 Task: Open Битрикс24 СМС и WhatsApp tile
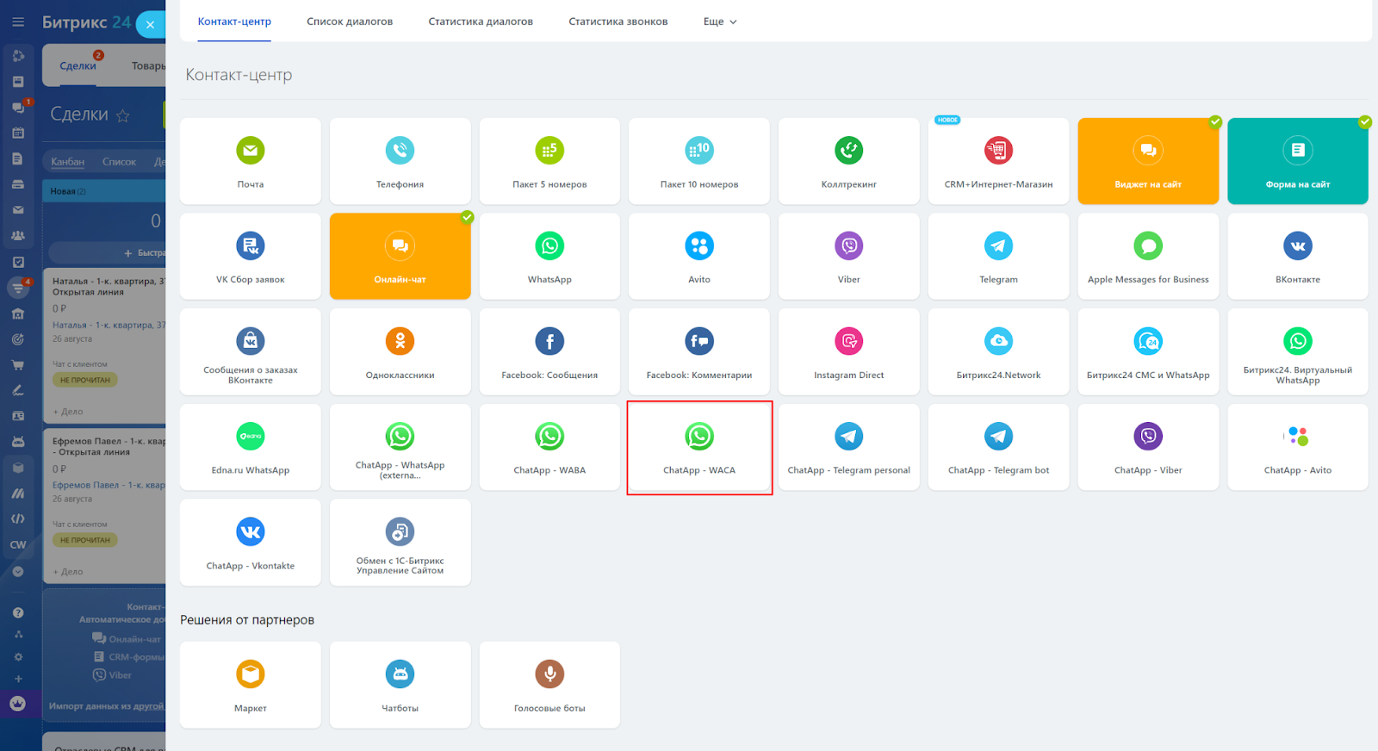point(1148,352)
